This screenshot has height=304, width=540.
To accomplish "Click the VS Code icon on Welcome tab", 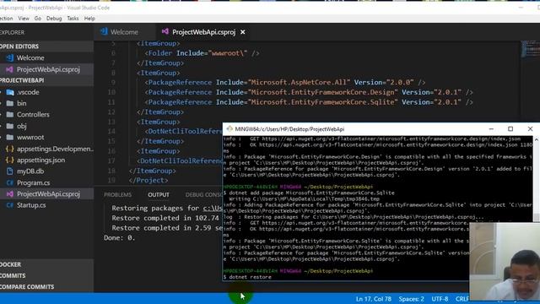I will (x=104, y=32).
